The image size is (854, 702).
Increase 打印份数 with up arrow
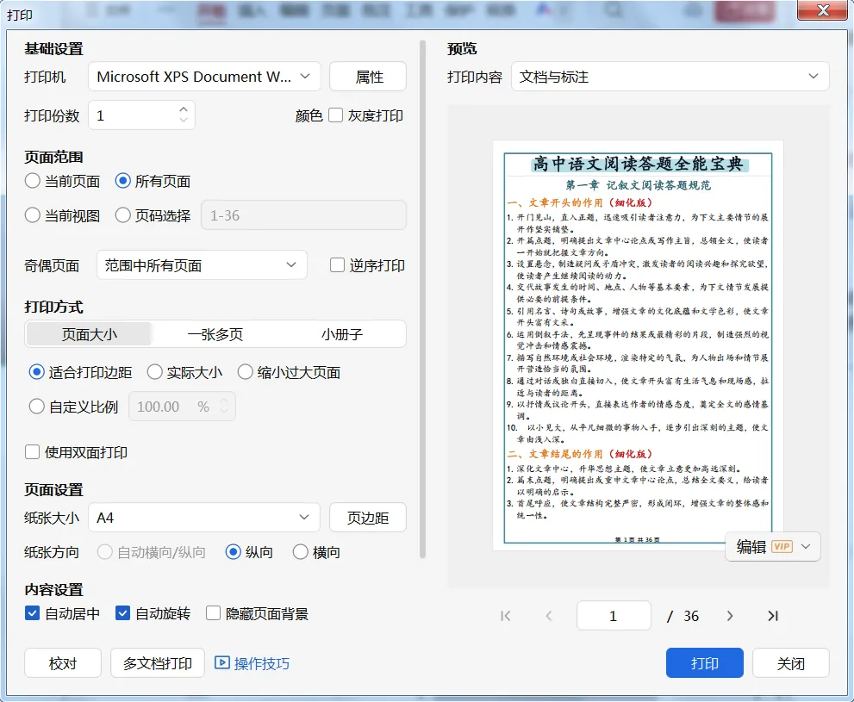pyautogui.click(x=184, y=109)
